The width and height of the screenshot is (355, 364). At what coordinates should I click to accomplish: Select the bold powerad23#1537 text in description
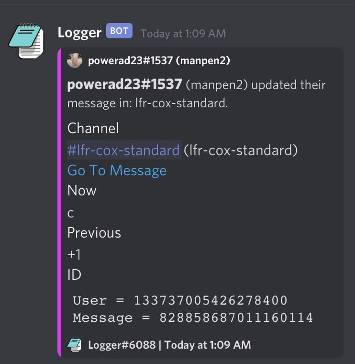[x=124, y=84]
